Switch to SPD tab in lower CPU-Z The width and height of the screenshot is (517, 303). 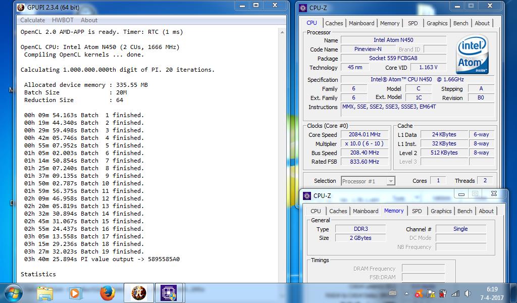pyautogui.click(x=417, y=211)
